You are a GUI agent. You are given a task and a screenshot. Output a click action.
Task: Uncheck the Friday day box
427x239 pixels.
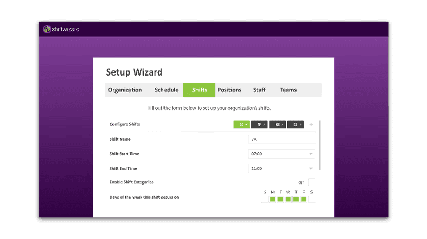point(304,199)
